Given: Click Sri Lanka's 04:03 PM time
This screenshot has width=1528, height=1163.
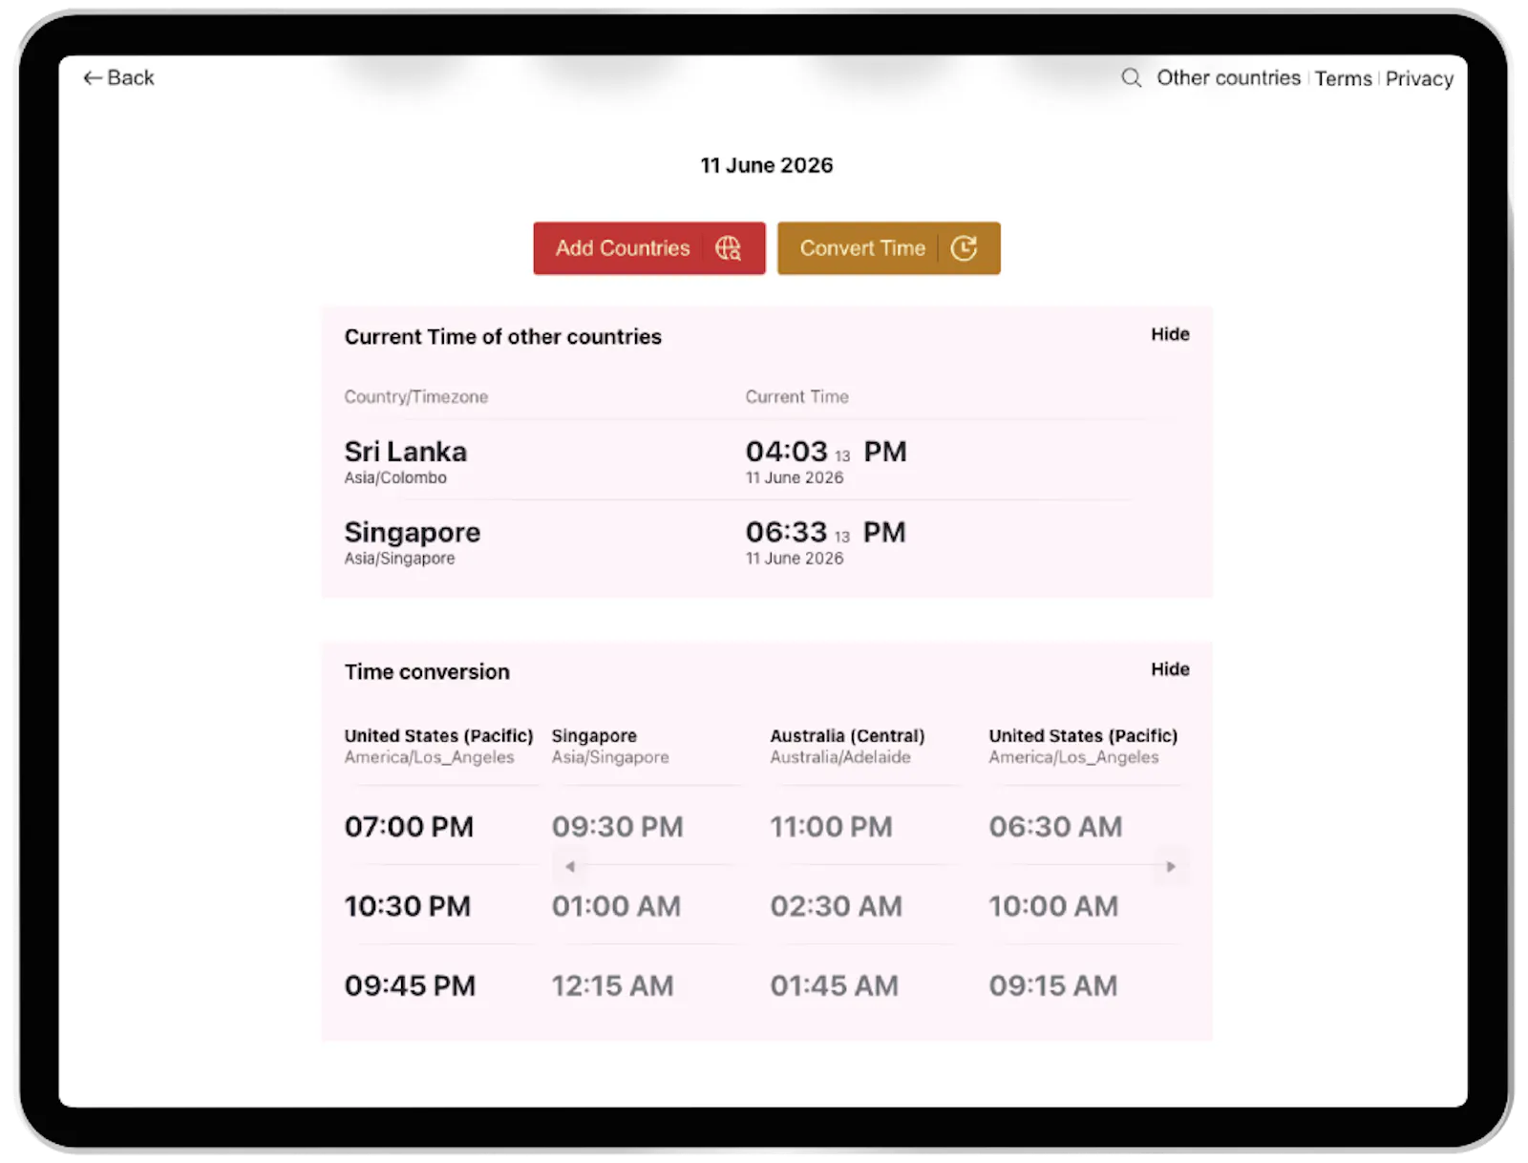Looking at the screenshot, I should point(826,452).
